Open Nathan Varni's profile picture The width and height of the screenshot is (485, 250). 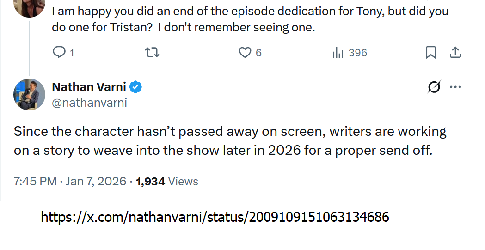tap(30, 94)
